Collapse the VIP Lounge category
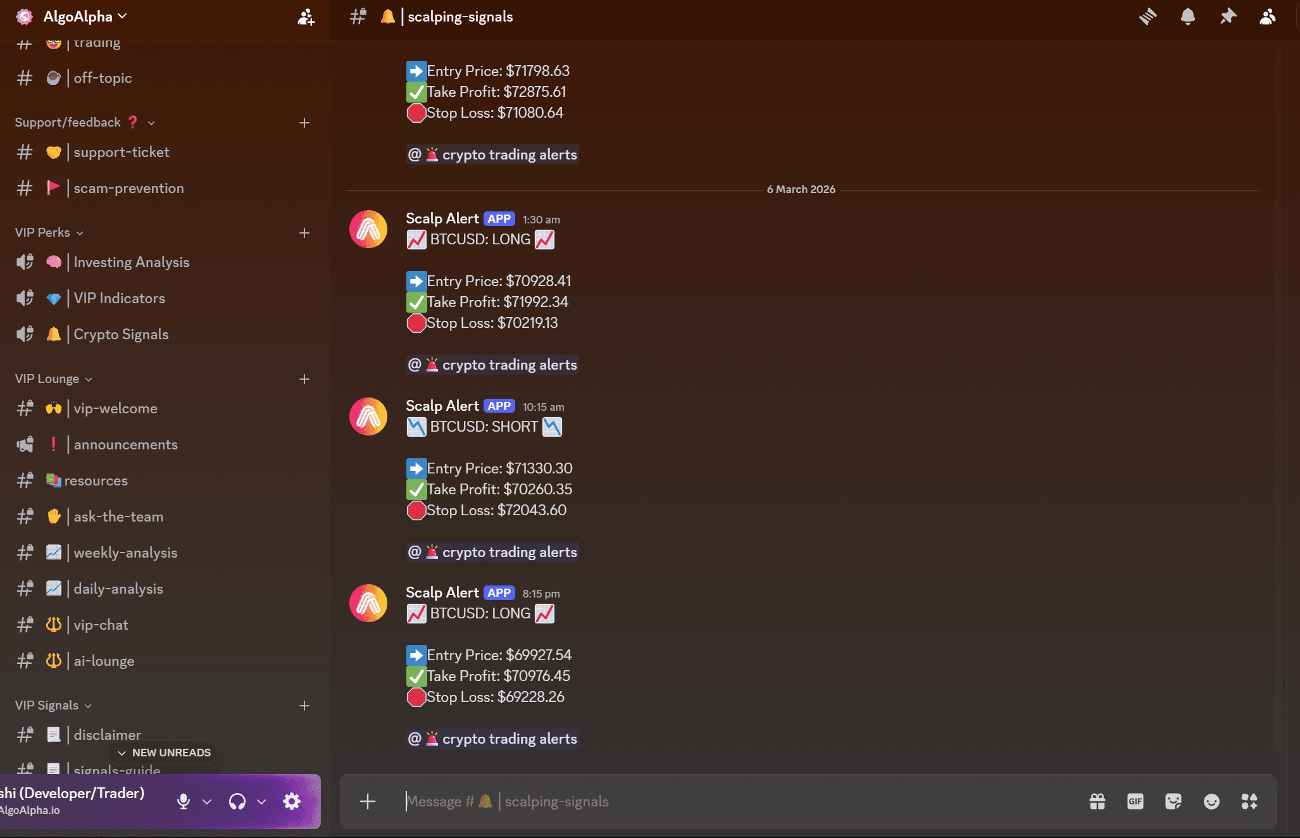The image size is (1300, 838). tap(54, 378)
